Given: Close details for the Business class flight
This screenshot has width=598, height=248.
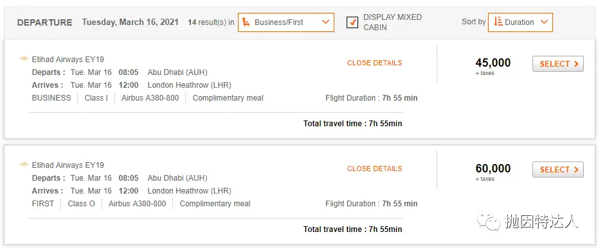Looking at the screenshot, I should [374, 63].
